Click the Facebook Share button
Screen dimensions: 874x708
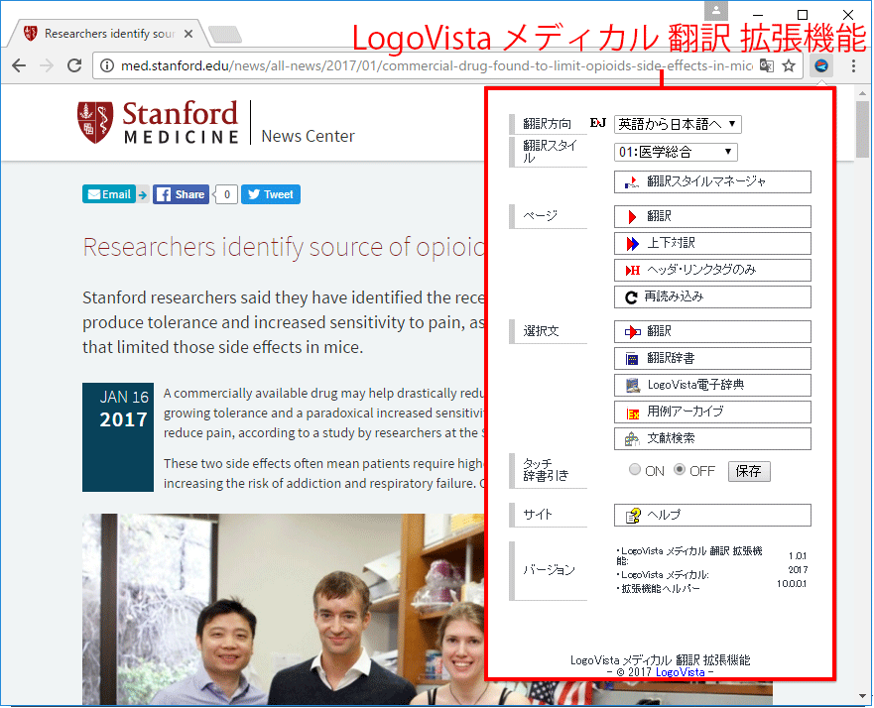pyautogui.click(x=181, y=193)
